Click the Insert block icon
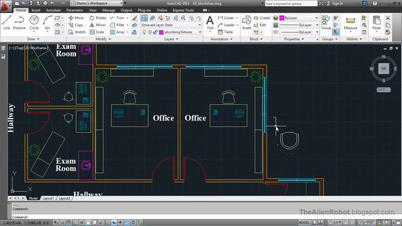 click(x=247, y=23)
